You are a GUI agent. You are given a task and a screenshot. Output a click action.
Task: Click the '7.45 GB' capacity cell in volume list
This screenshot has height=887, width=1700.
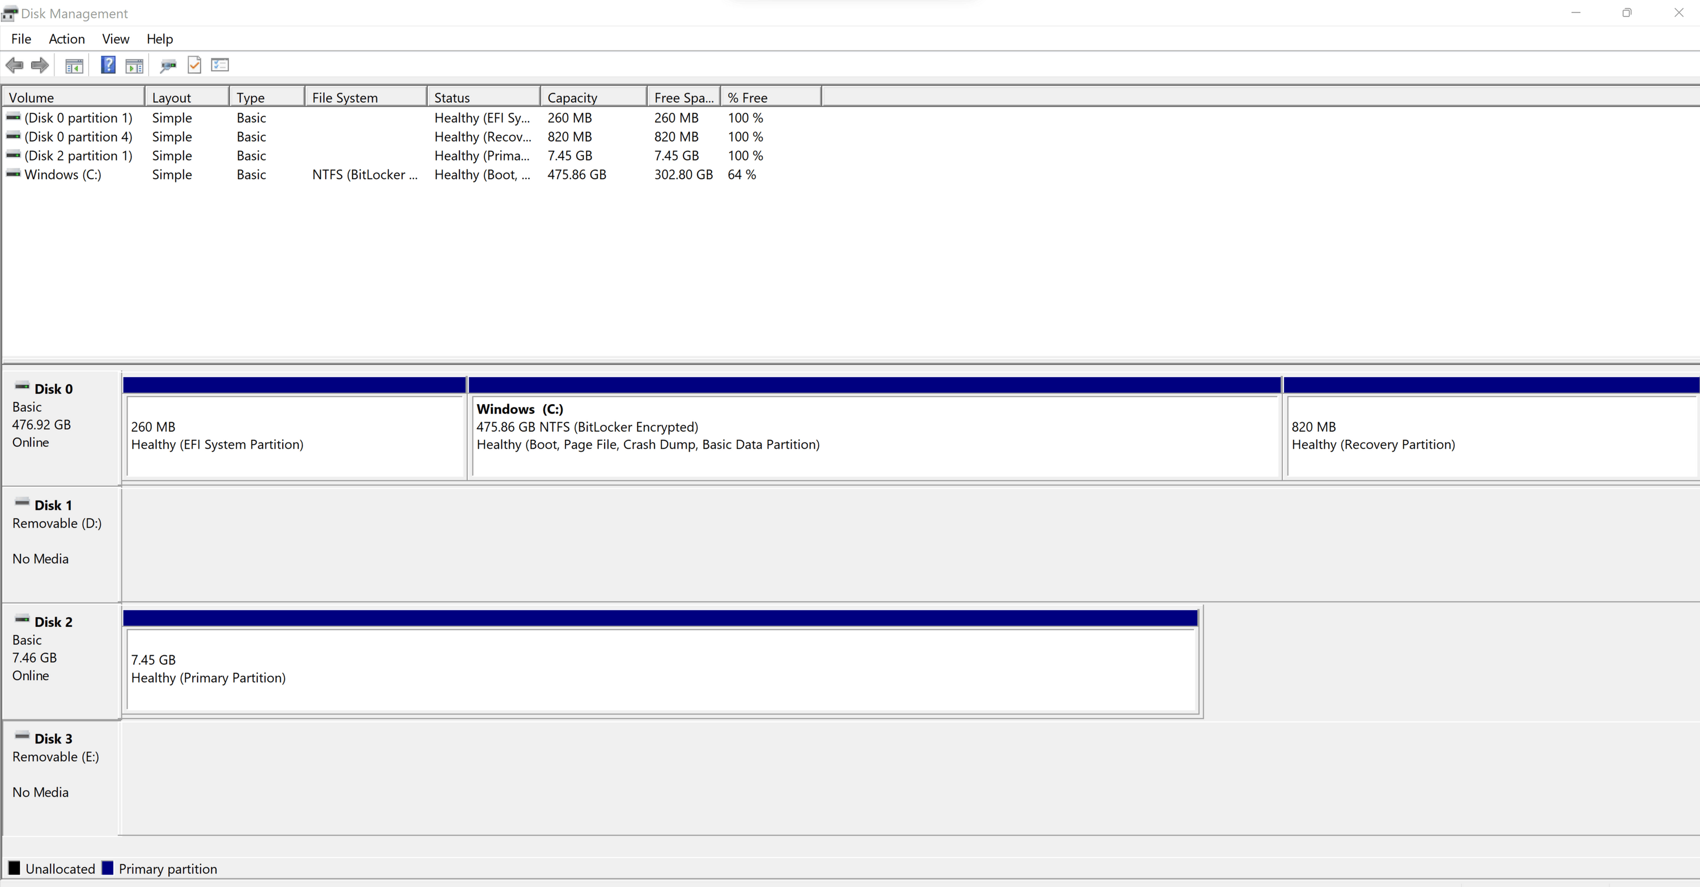[x=569, y=156]
